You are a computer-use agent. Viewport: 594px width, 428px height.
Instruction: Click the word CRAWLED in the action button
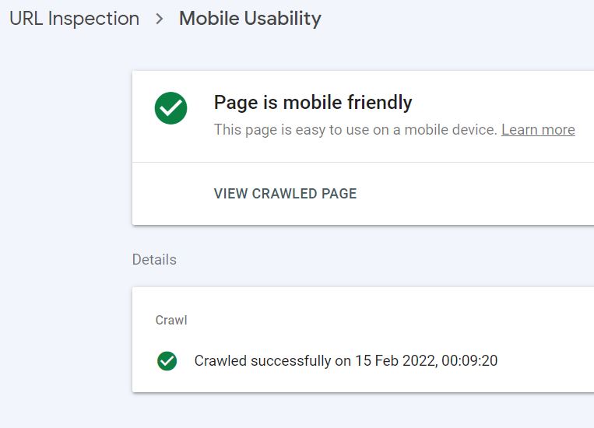coord(285,194)
